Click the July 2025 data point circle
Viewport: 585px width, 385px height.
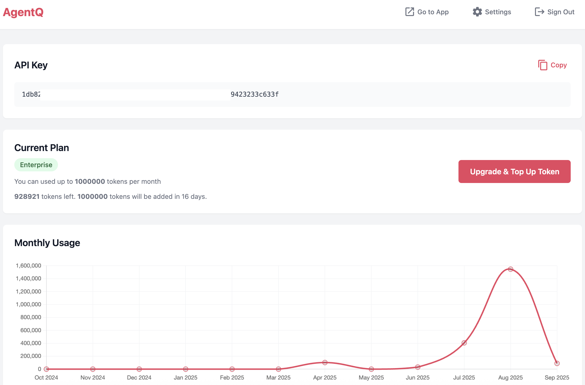point(464,343)
